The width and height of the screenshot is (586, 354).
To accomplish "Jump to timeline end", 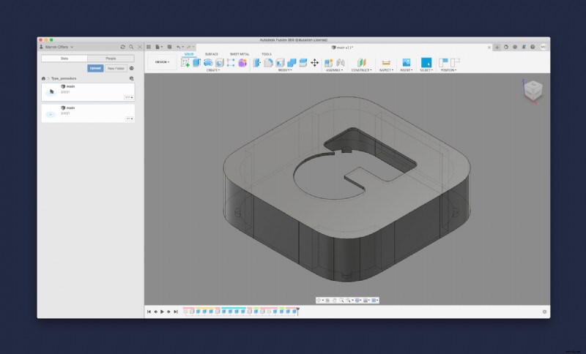I will (176, 312).
